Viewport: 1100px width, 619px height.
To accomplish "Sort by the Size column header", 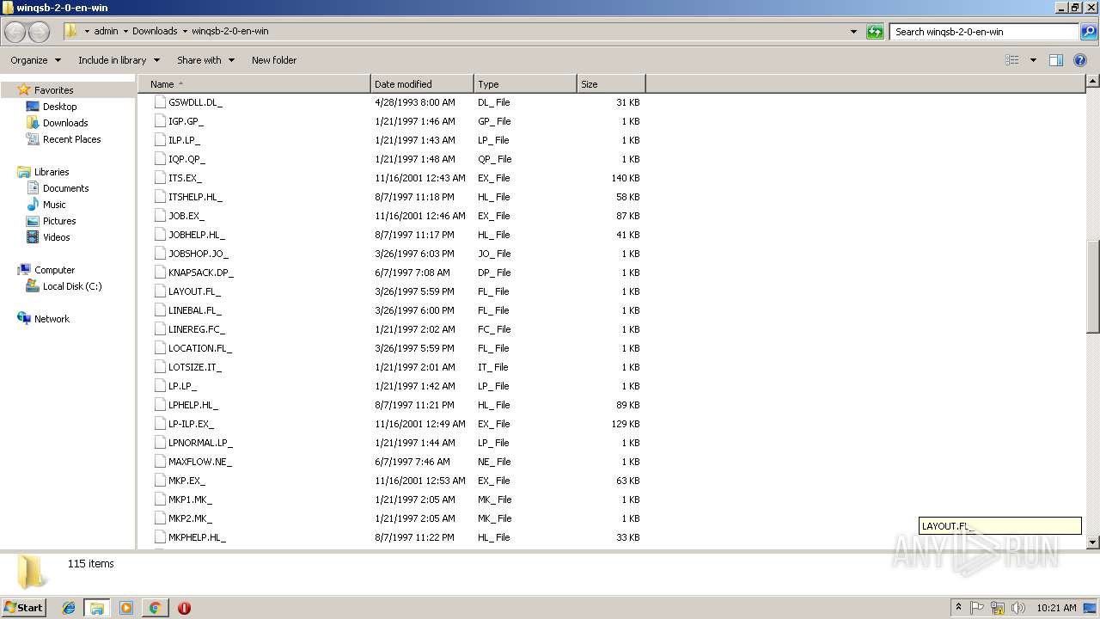I will coord(611,84).
